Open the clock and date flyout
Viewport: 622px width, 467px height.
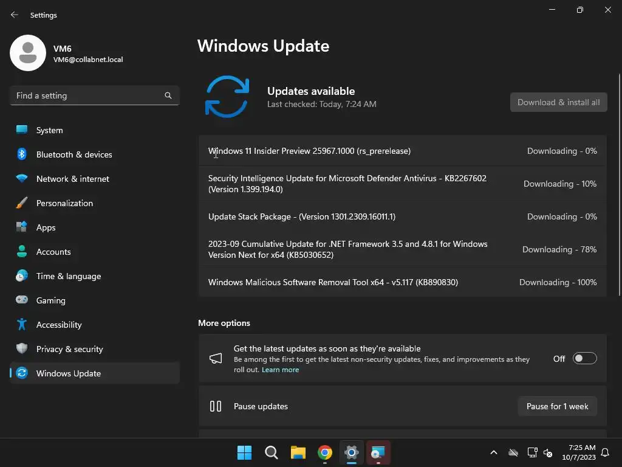point(579,452)
